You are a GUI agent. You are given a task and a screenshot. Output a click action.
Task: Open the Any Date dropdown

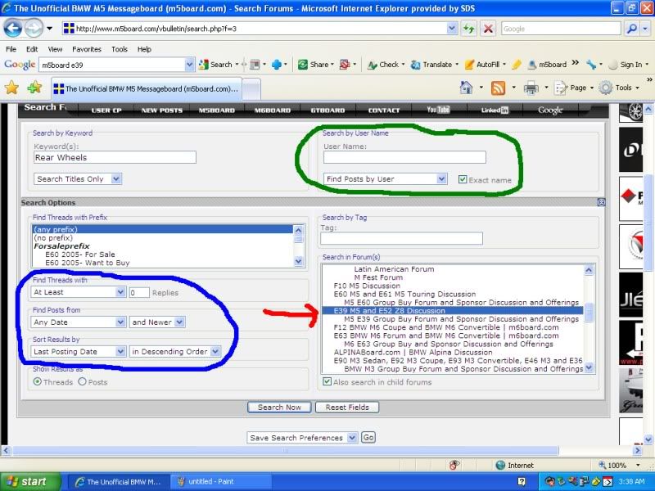coord(78,322)
